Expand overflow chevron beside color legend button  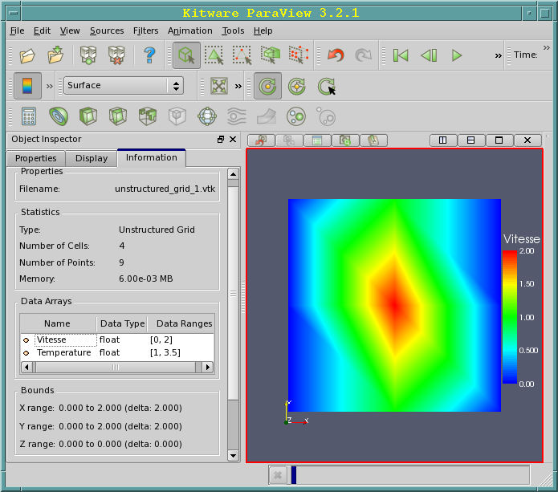pyautogui.click(x=50, y=85)
